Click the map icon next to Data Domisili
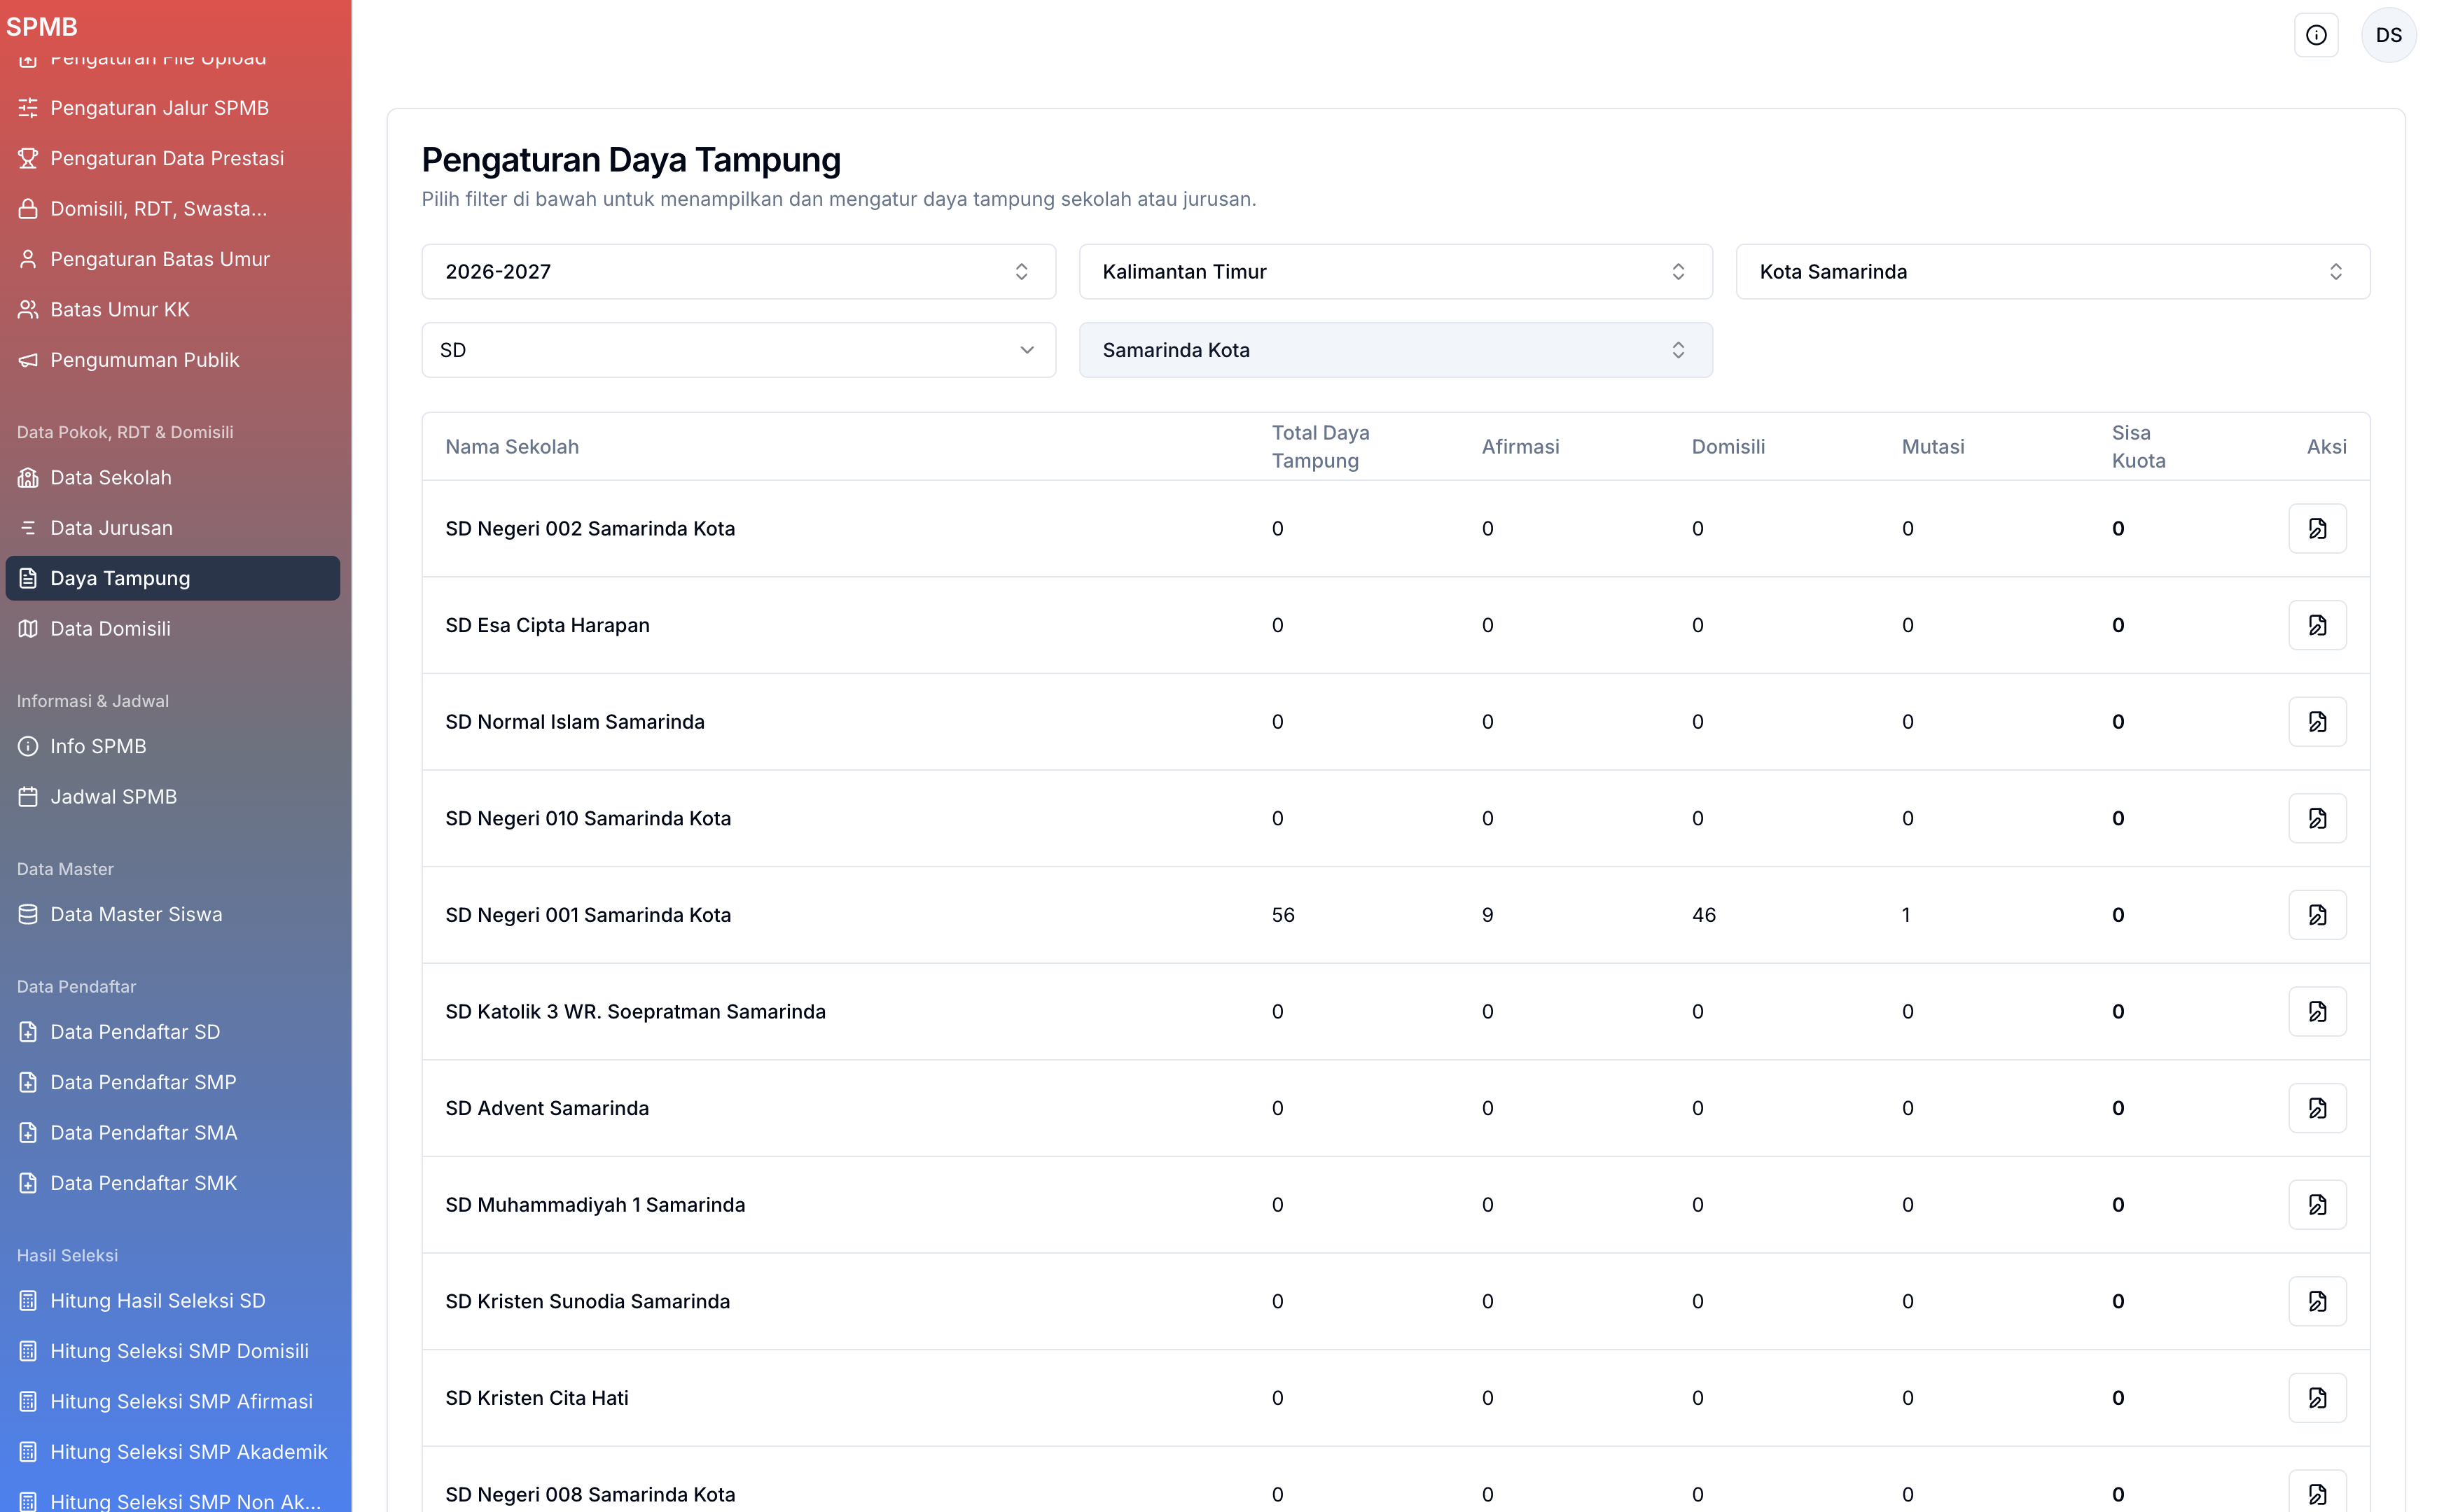The width and height of the screenshot is (2437, 1512). tap(28, 628)
